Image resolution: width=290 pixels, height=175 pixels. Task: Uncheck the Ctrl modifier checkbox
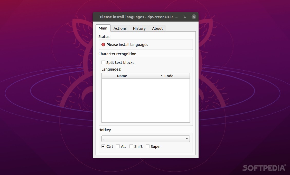(x=103, y=146)
